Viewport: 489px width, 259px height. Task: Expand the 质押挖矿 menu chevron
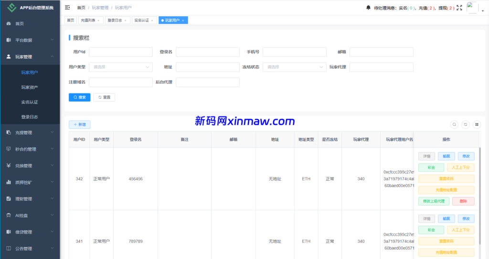52,182
